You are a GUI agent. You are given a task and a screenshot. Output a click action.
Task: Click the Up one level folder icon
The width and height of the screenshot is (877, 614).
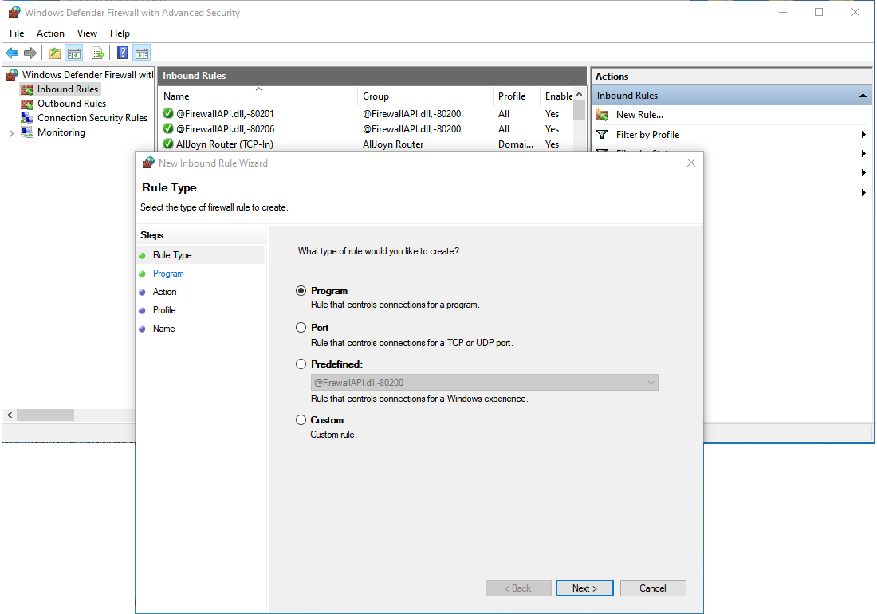[x=55, y=53]
